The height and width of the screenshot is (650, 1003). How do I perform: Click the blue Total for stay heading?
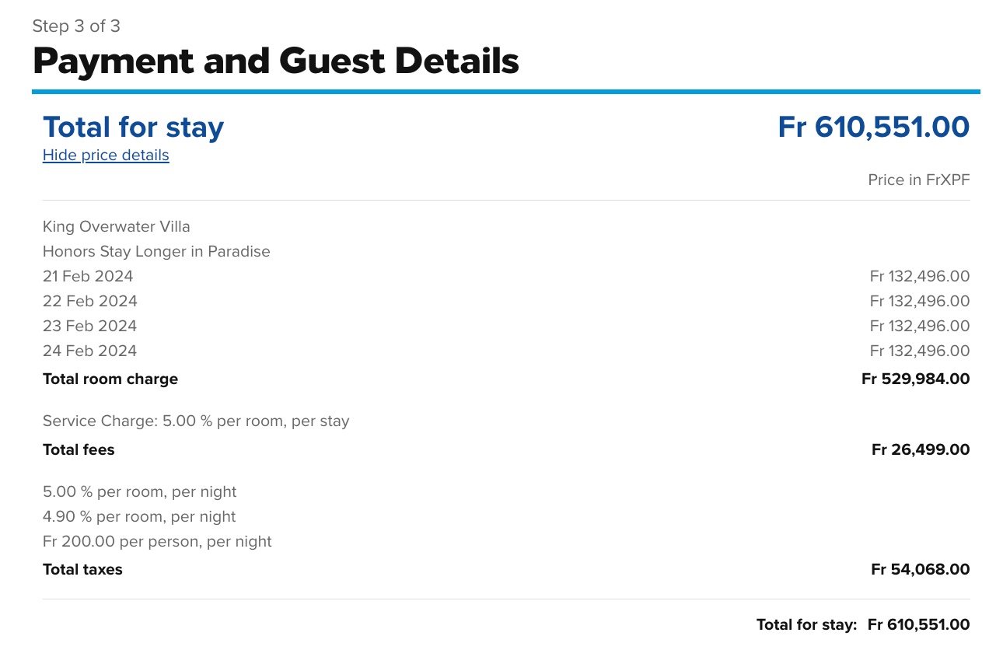click(133, 127)
